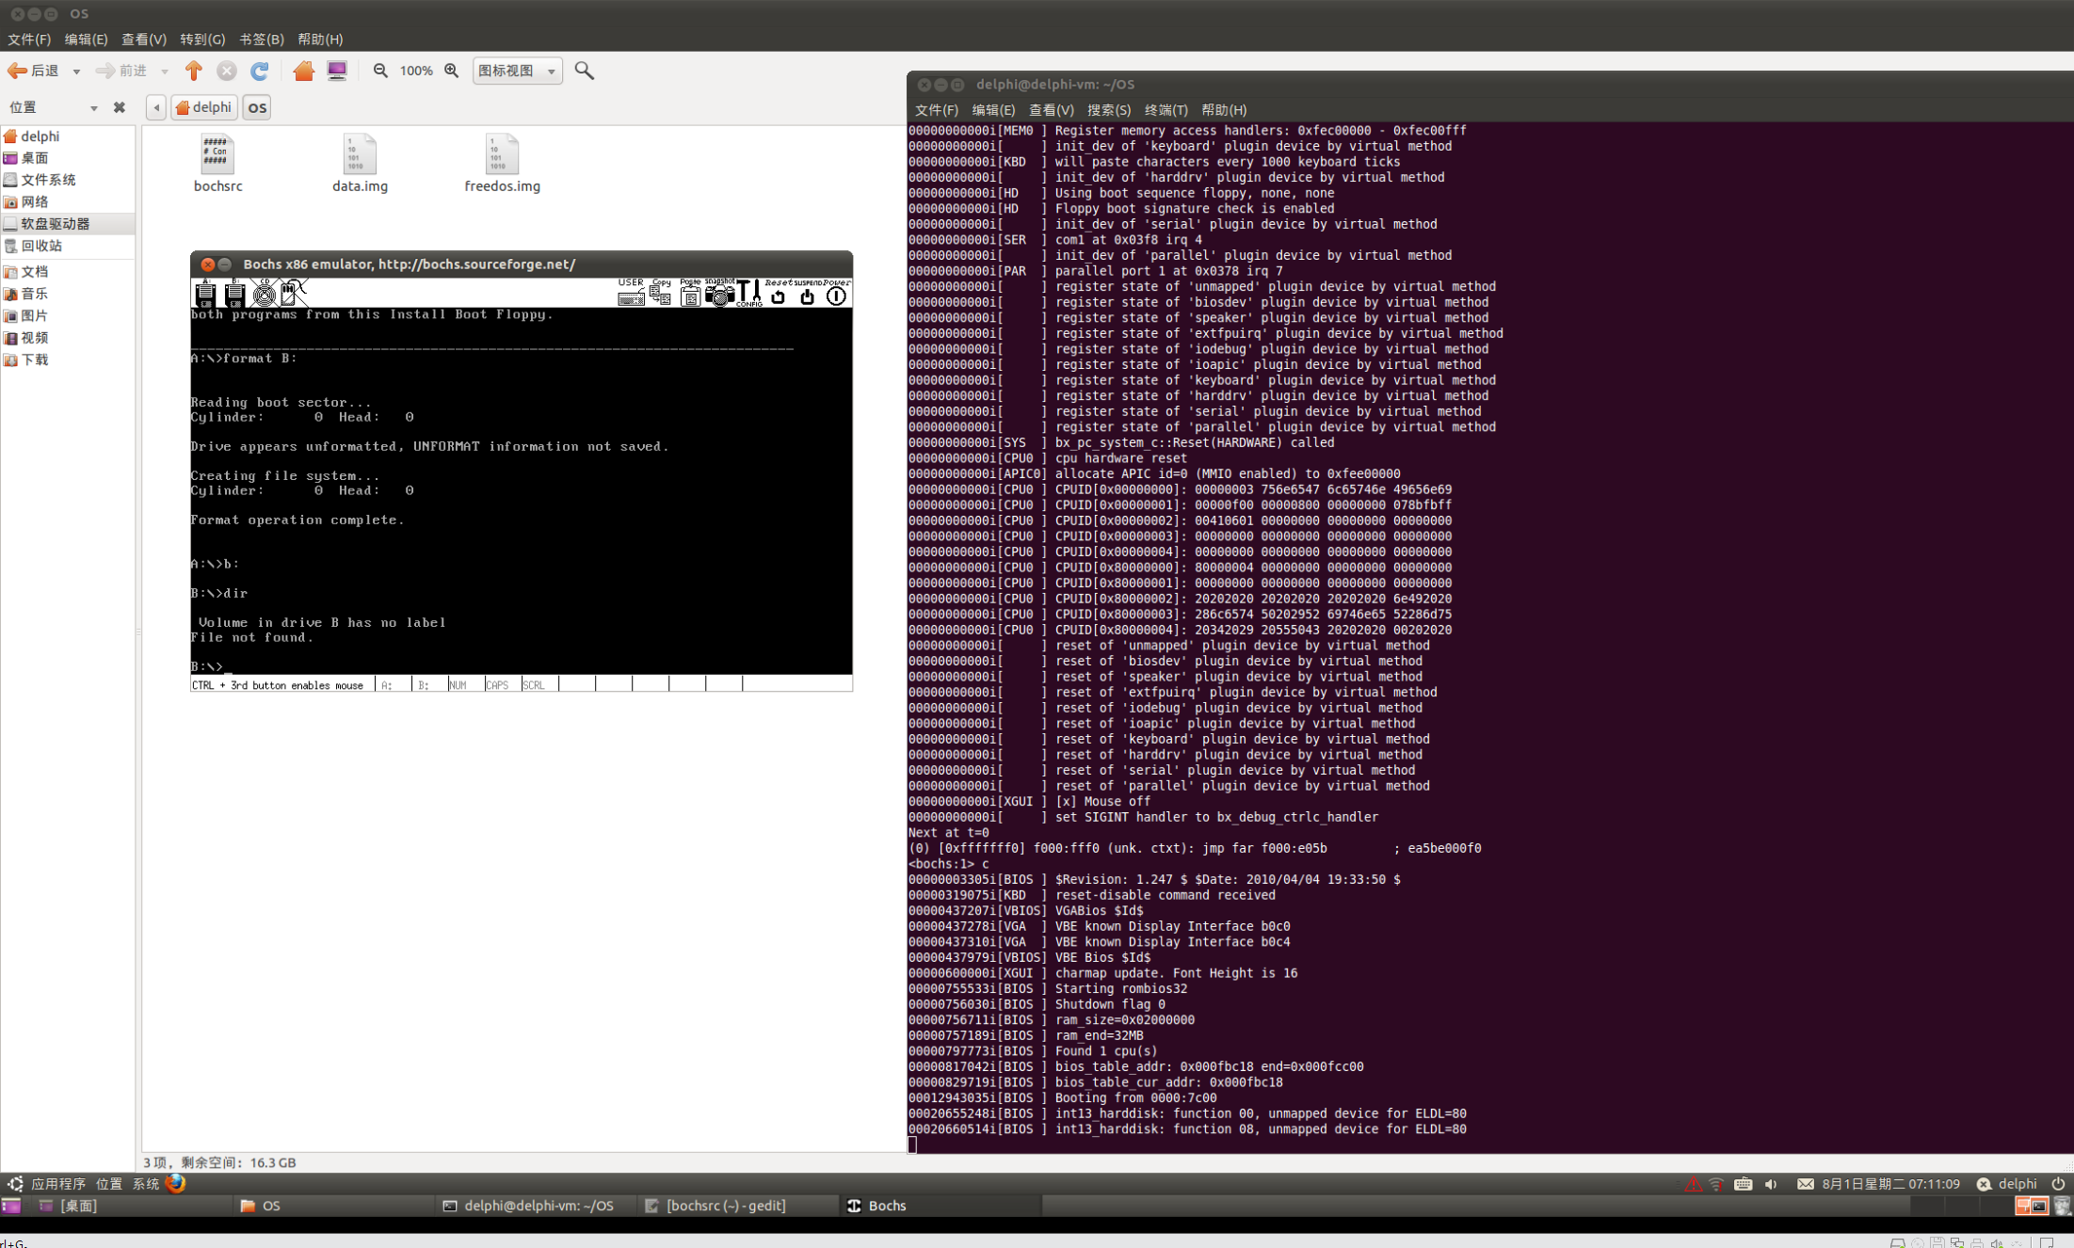The width and height of the screenshot is (2074, 1248).
Task: Click the Bochs floppy B: drive icon
Action: (x=234, y=295)
